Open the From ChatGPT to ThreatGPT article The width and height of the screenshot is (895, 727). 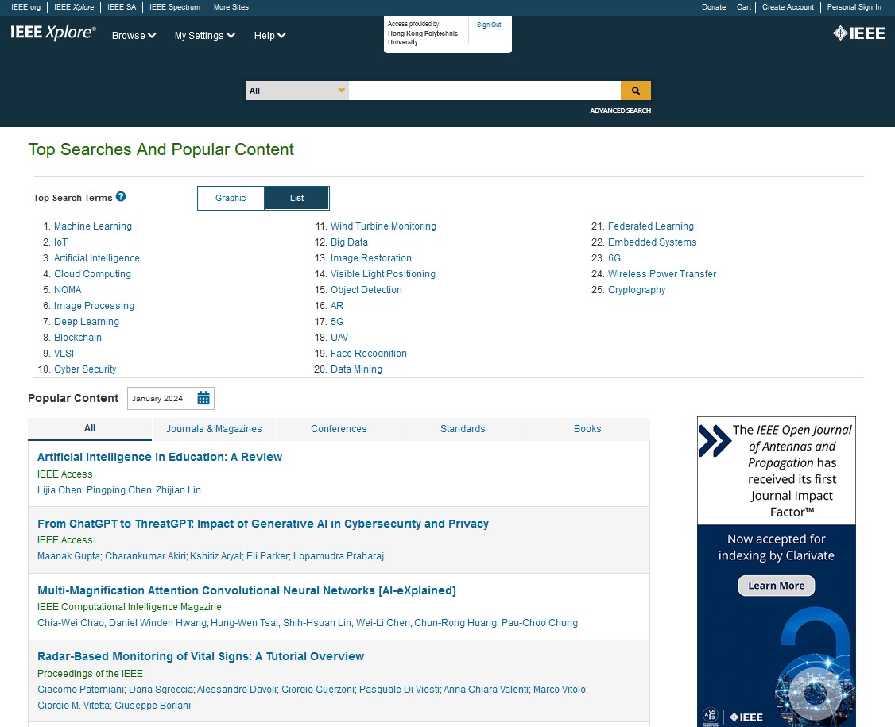(263, 524)
